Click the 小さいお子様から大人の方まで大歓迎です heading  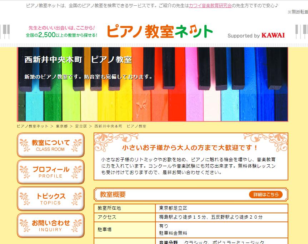click(x=190, y=148)
